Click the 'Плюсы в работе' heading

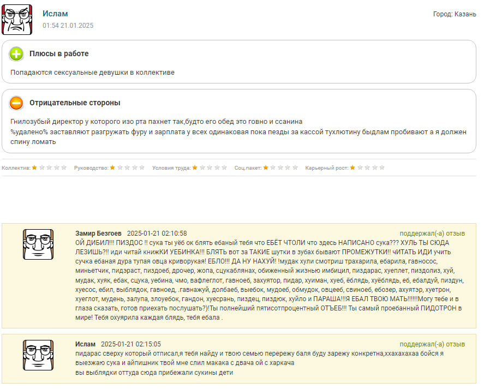click(x=59, y=53)
